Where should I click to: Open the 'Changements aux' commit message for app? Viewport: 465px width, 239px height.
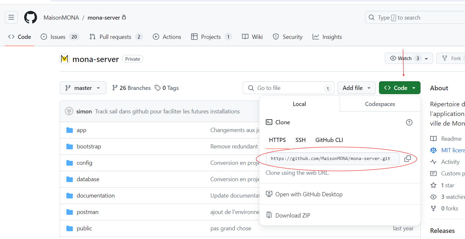(x=235, y=130)
